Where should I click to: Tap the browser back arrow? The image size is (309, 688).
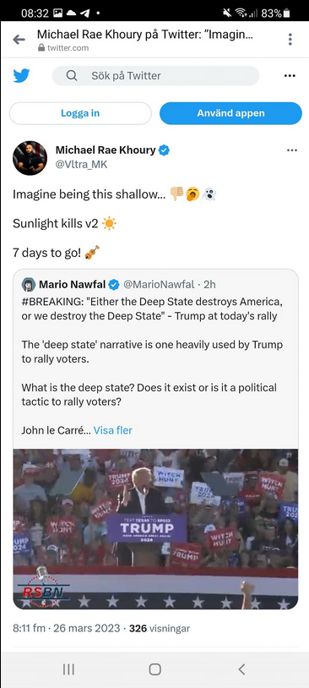pos(19,40)
